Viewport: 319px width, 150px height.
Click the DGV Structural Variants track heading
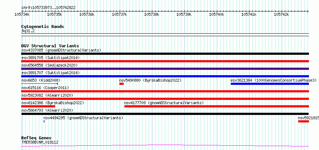click(50, 46)
